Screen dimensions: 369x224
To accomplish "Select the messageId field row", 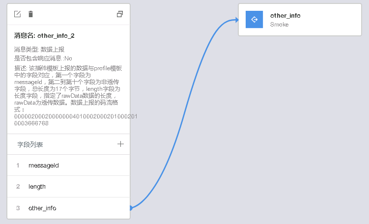I will (x=68, y=166).
